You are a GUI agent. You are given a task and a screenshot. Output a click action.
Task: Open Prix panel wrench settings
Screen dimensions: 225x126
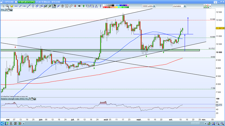[x=6, y=10]
